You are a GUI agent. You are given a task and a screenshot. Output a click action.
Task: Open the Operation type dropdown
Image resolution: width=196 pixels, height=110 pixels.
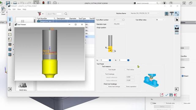[124, 24]
